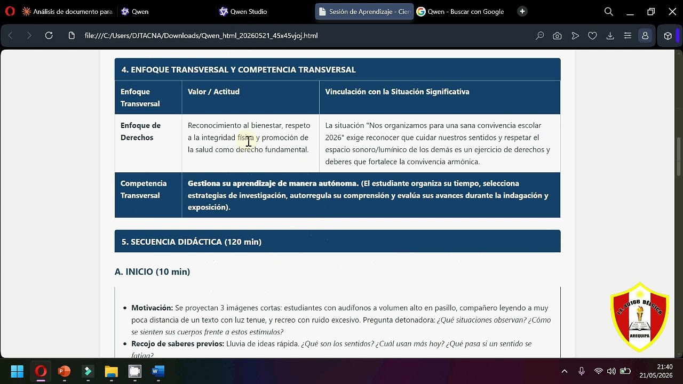
Task: Open the extensions cube icon
Action: click(668, 36)
